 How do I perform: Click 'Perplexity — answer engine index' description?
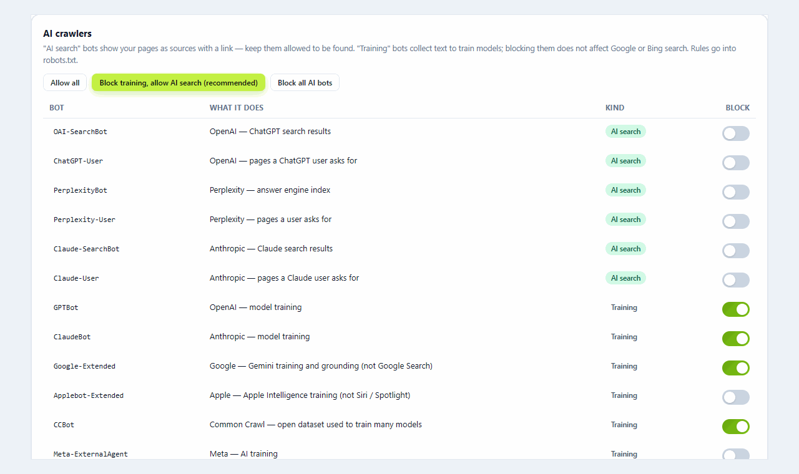pyautogui.click(x=270, y=190)
